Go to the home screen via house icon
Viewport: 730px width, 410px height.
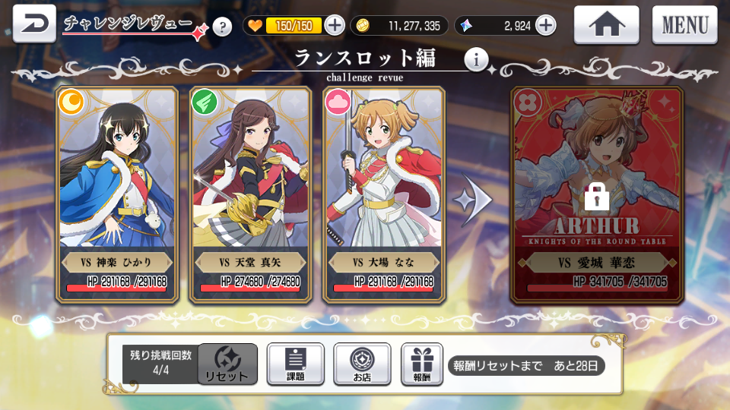coord(606,24)
